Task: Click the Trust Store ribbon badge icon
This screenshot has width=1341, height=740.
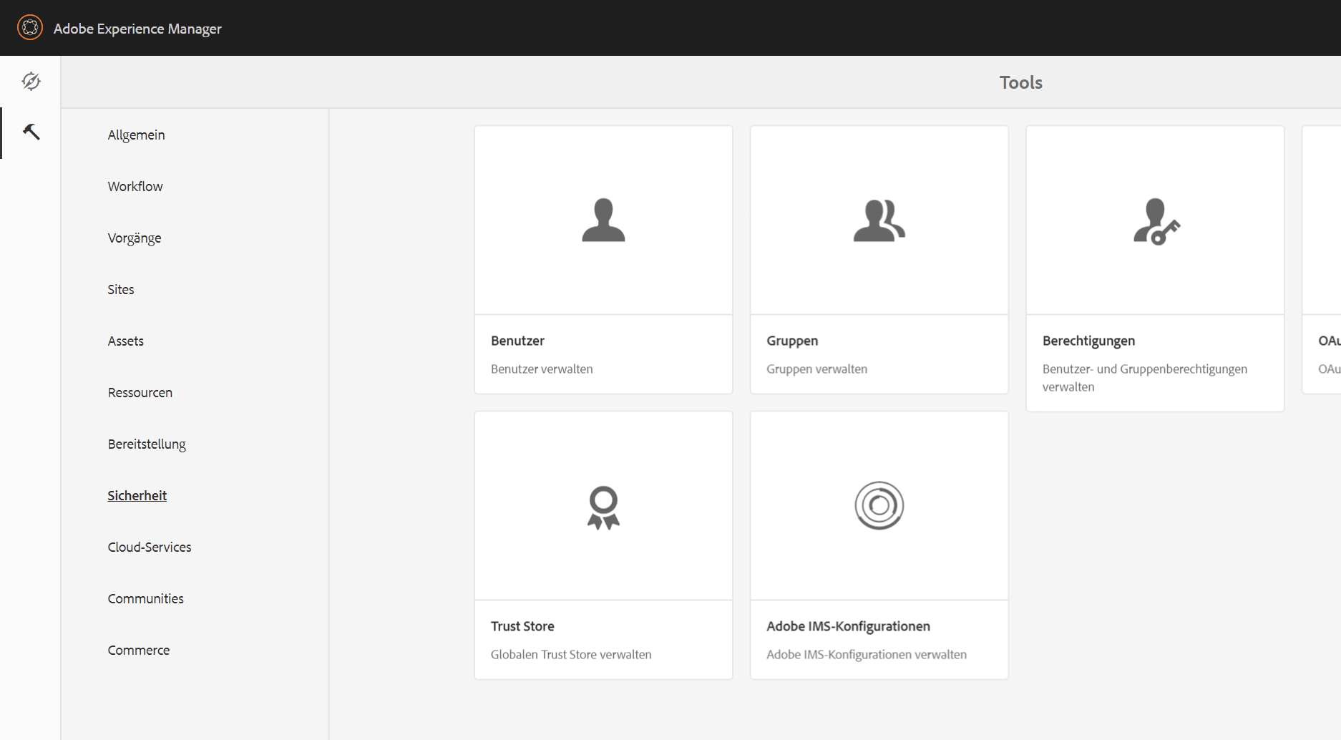Action: 603,507
